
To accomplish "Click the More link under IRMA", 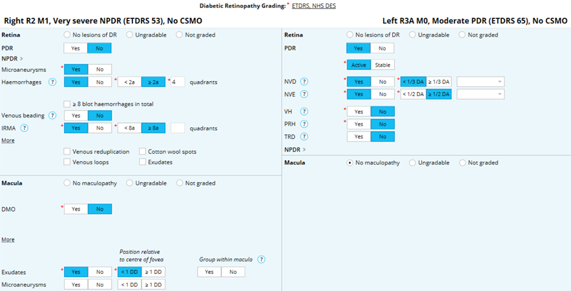I will coord(8,141).
